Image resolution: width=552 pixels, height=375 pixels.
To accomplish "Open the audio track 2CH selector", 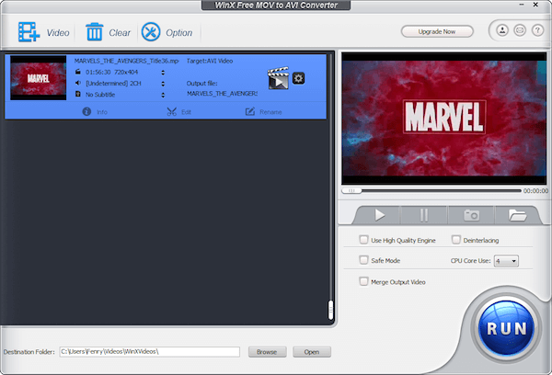I will point(163,83).
